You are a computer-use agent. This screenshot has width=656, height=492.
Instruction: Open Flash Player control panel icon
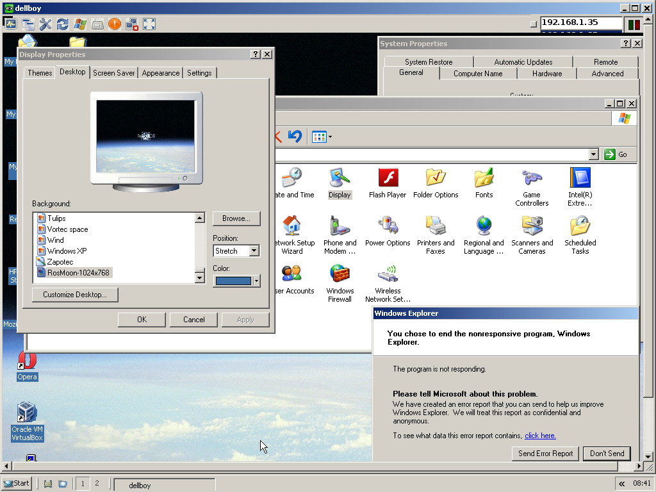pos(388,183)
